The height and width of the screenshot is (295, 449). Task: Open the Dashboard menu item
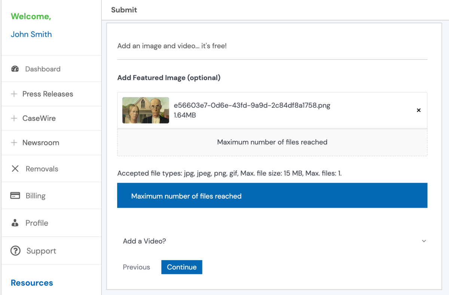click(43, 69)
